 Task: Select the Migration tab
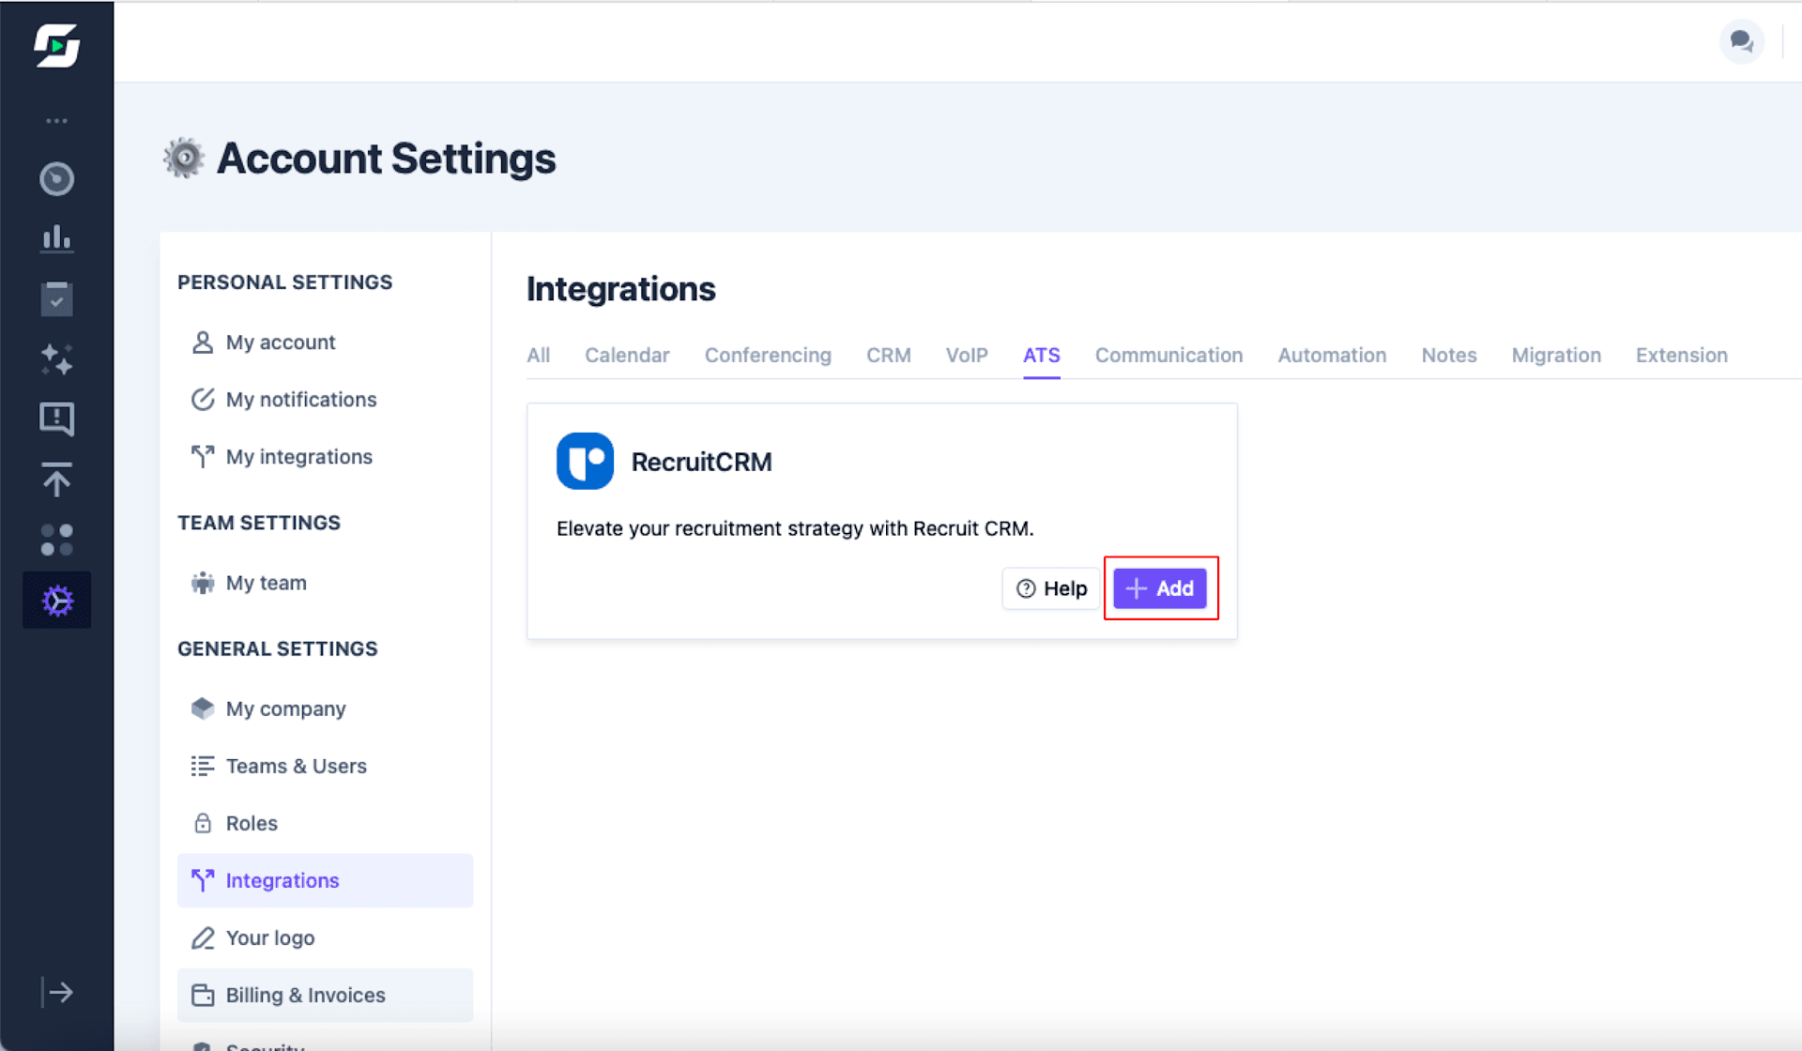click(1556, 355)
